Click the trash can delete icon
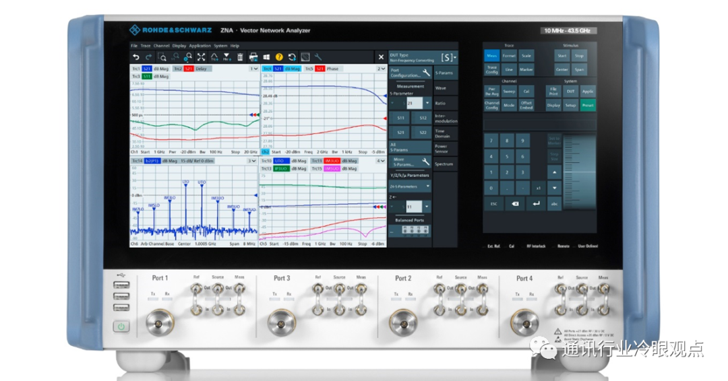Viewport: 728px width, 381px height. pyautogui.click(x=240, y=57)
